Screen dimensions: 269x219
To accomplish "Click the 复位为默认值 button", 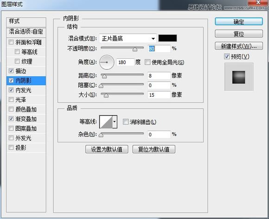I will [154, 149].
